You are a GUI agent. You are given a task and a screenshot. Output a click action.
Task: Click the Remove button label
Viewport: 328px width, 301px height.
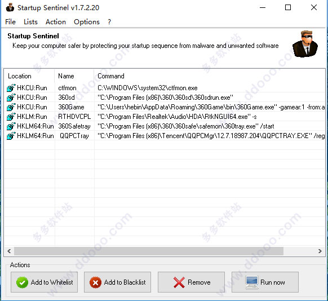pos(199,282)
